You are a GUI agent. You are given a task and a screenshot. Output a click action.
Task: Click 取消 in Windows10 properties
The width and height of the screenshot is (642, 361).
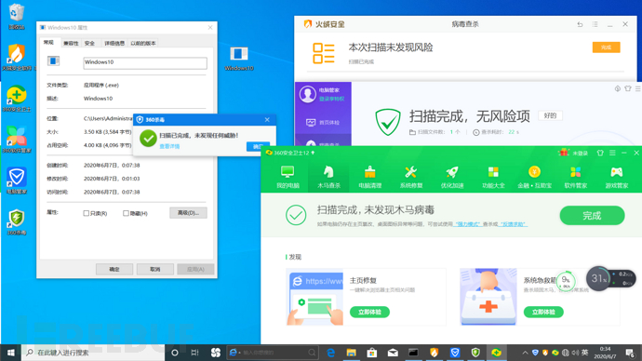click(154, 269)
